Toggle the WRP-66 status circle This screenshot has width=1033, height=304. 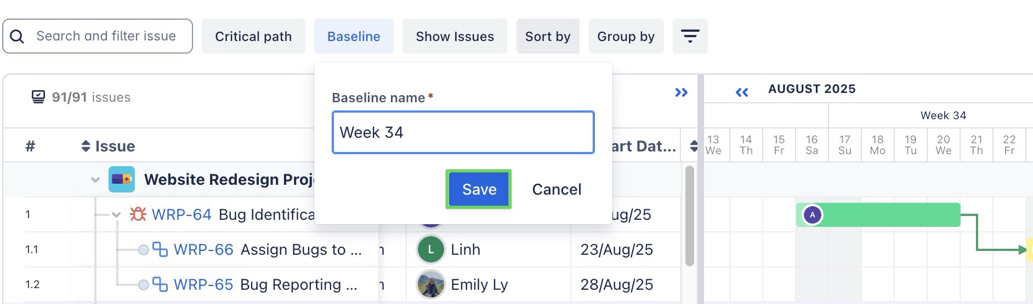tap(143, 250)
